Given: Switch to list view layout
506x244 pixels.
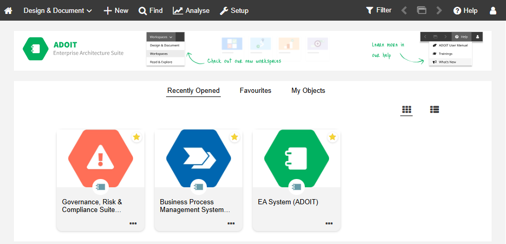Looking at the screenshot, I should pyautogui.click(x=434, y=109).
